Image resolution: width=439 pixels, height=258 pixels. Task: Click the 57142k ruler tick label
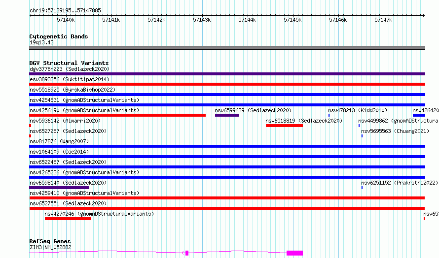tap(156, 20)
